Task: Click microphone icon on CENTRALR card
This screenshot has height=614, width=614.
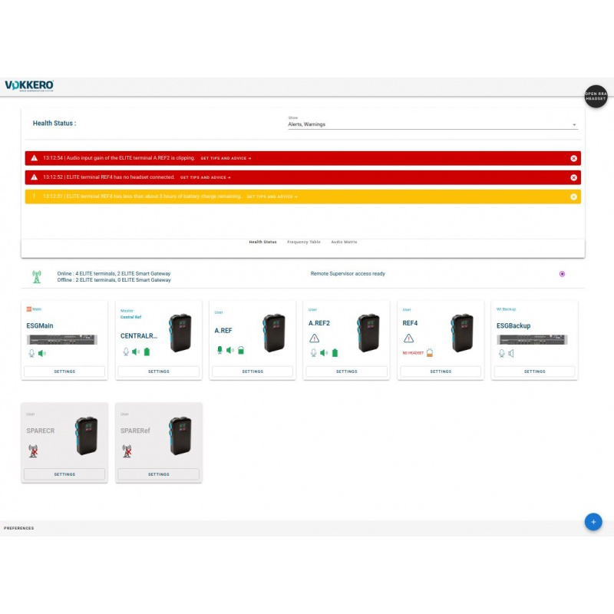Action: [x=126, y=352]
